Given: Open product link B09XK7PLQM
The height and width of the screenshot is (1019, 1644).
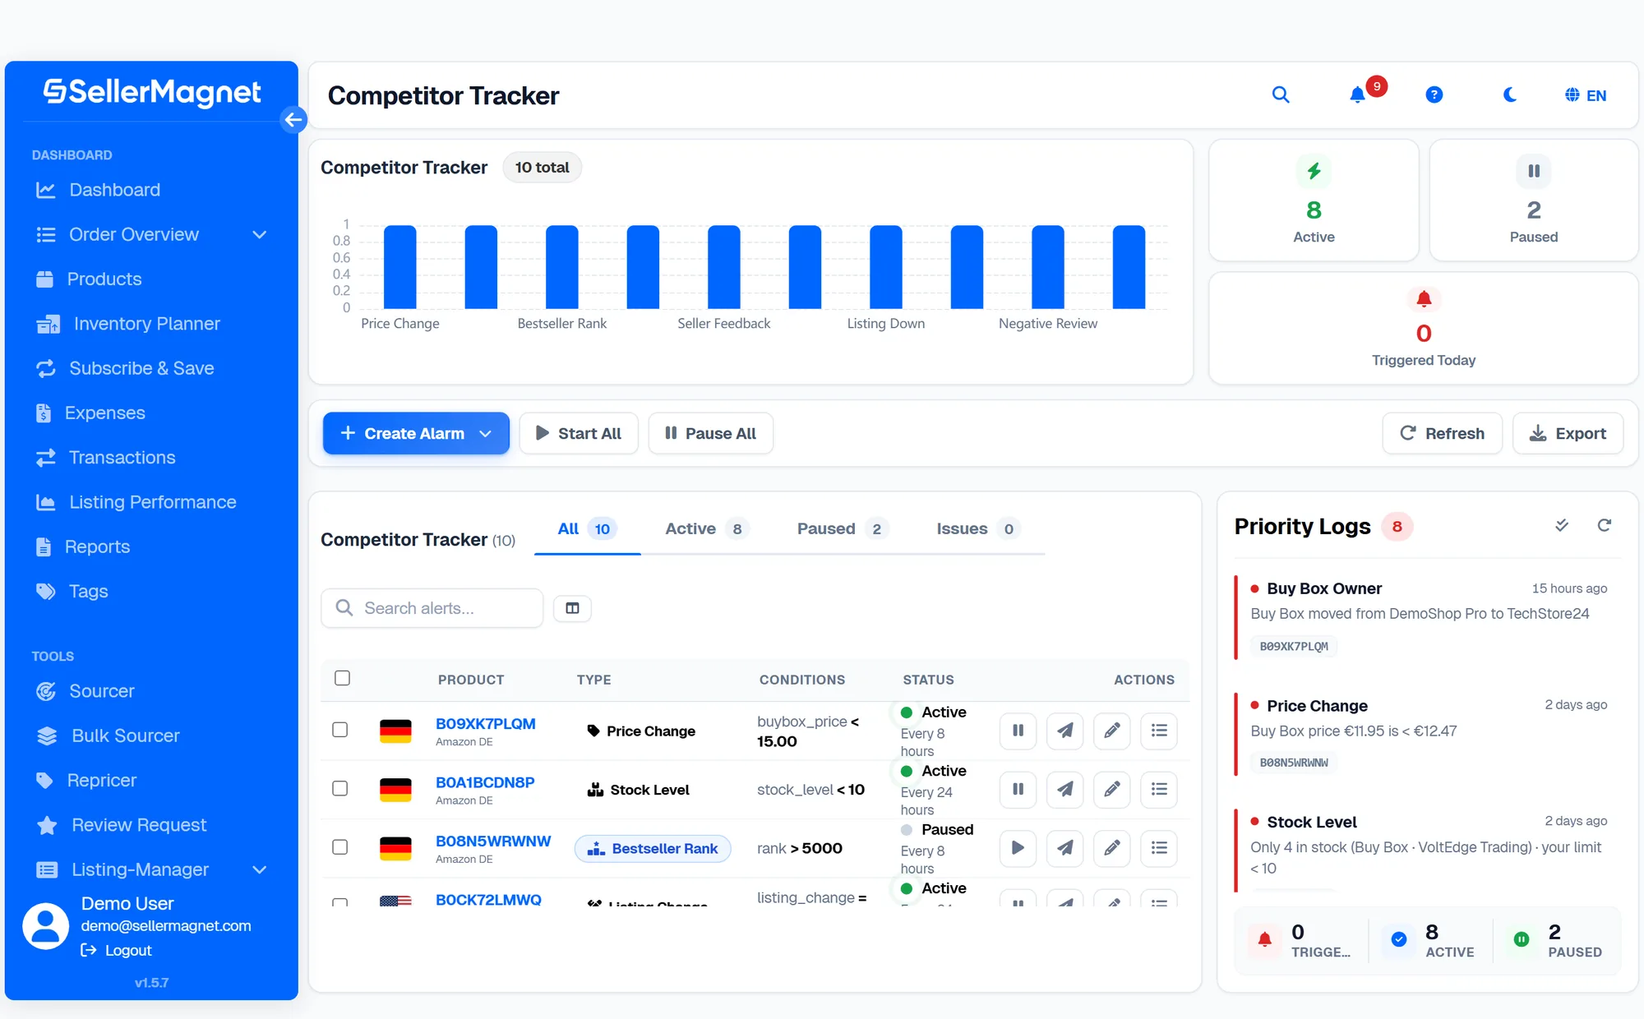Looking at the screenshot, I should click(486, 723).
